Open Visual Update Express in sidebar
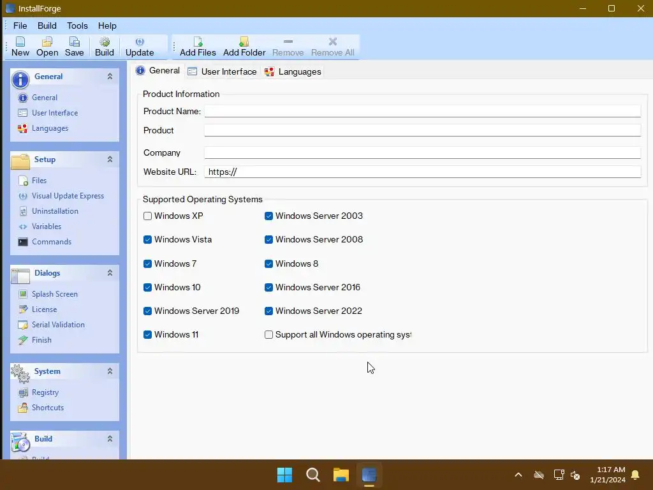The image size is (653, 490). 68,196
